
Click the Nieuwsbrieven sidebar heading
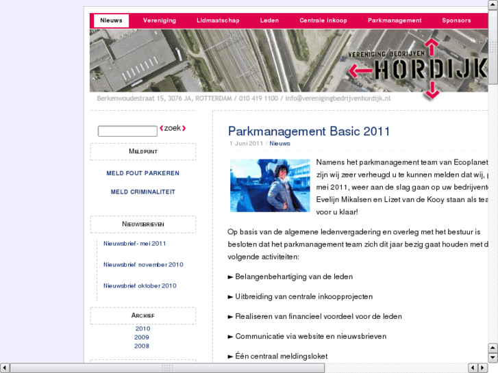click(x=143, y=224)
